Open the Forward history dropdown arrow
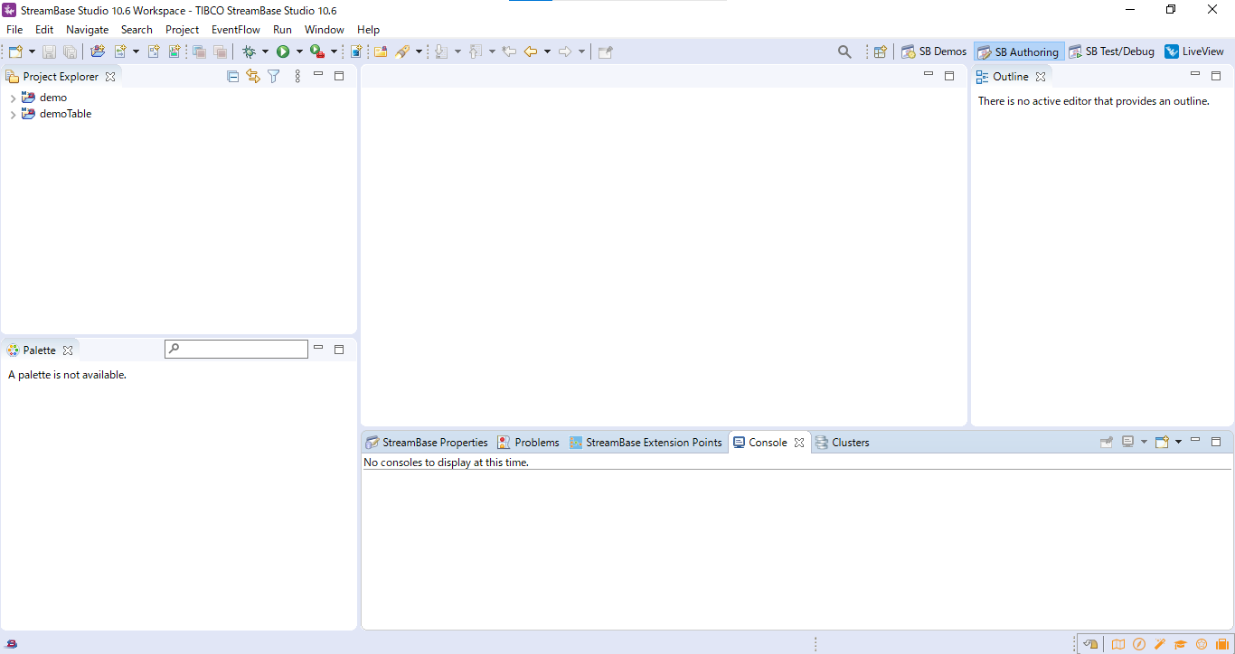Image resolution: width=1235 pixels, height=654 pixels. (x=581, y=51)
